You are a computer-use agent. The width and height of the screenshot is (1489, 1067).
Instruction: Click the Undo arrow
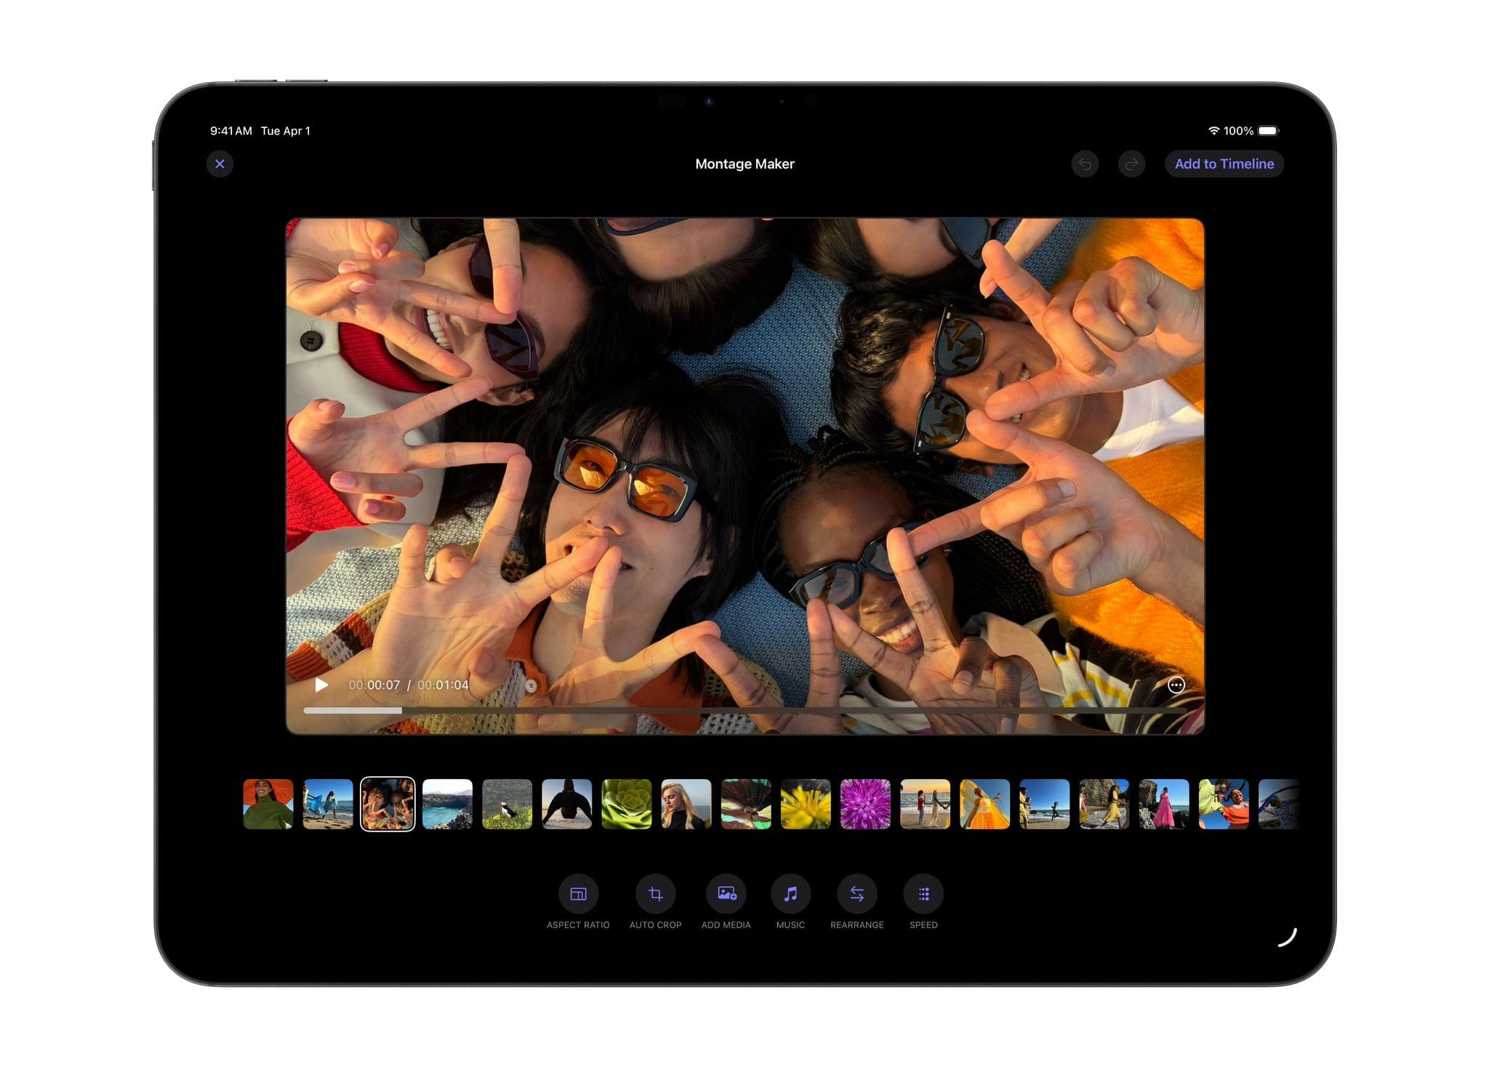1085,164
